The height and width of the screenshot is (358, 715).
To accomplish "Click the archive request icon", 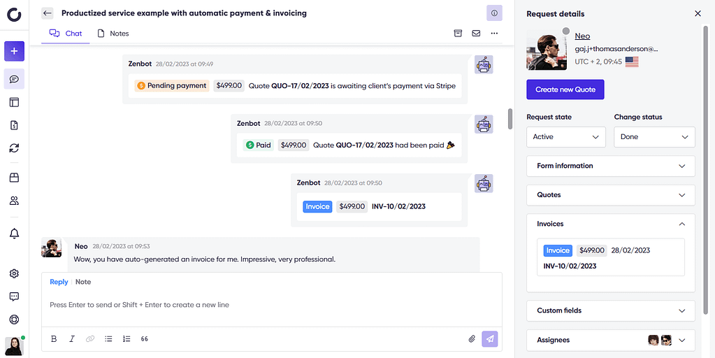I will click(x=458, y=34).
